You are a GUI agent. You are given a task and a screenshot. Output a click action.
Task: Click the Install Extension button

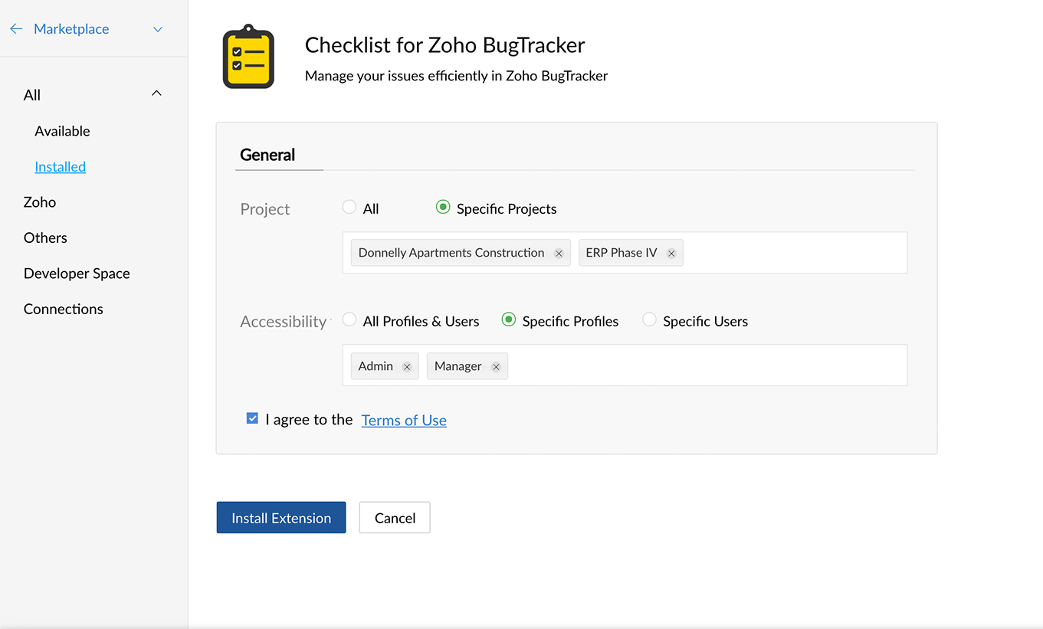point(281,518)
